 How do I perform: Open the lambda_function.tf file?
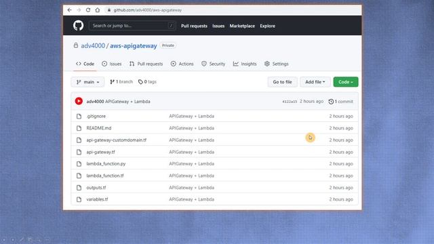click(105, 176)
